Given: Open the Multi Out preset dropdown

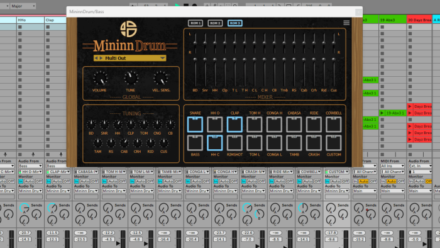Looking at the screenshot, I should pyautogui.click(x=162, y=58).
